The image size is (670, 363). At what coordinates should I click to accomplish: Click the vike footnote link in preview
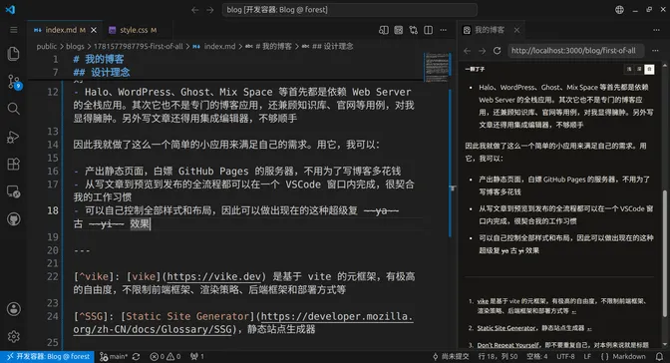coord(483,301)
